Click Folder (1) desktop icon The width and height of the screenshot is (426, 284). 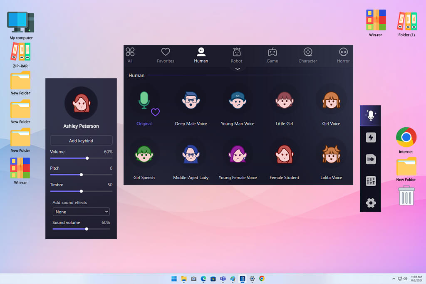[x=406, y=24]
